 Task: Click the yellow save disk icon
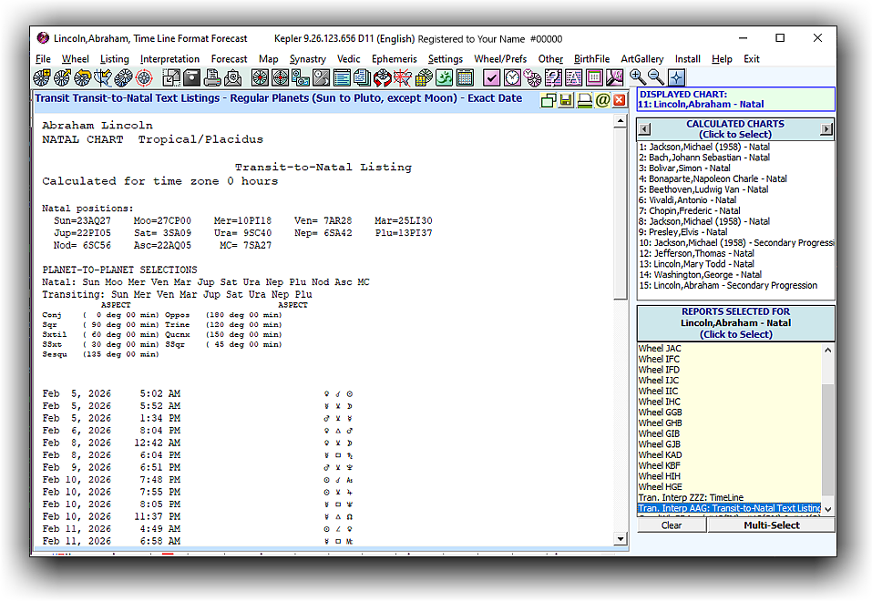566,99
